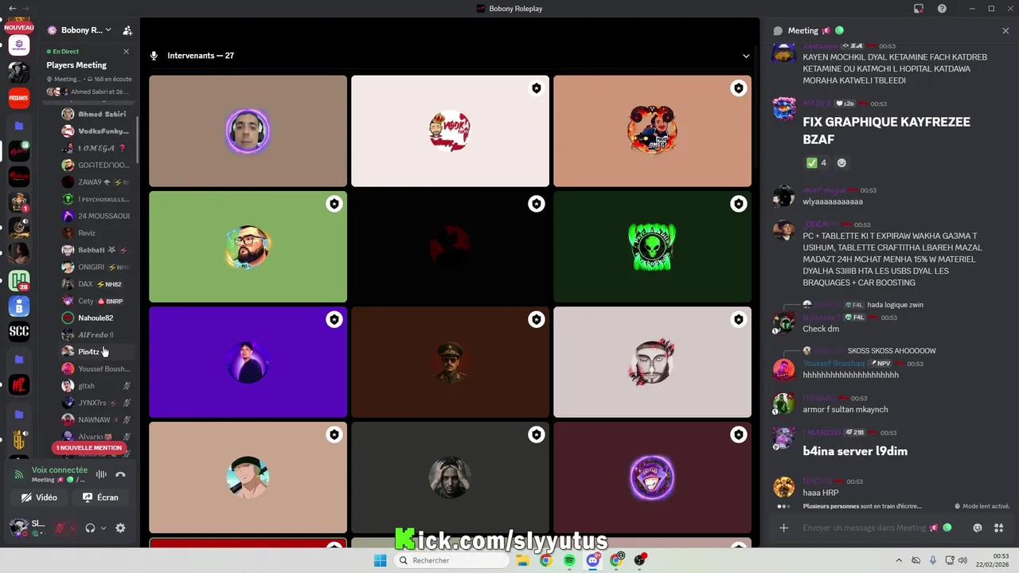Open microphone input options dropdown arrow

point(72,528)
